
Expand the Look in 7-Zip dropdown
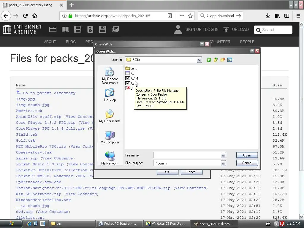click(199, 60)
